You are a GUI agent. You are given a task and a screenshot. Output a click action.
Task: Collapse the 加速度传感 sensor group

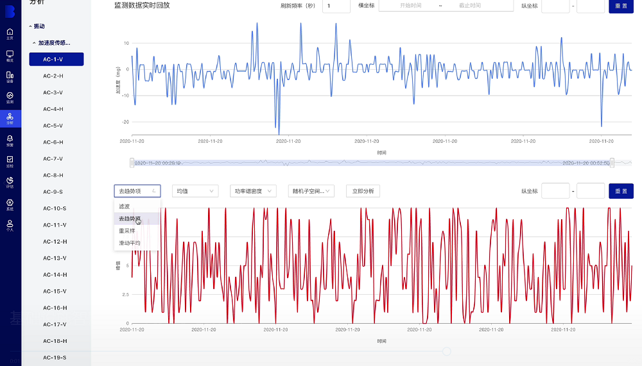click(51, 43)
